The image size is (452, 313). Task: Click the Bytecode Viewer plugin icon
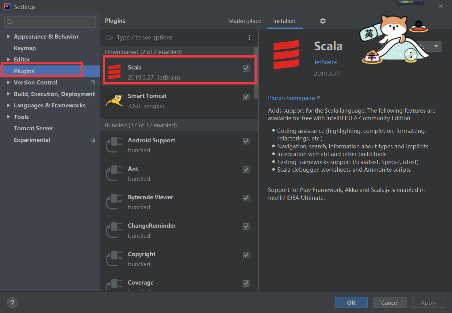tap(114, 201)
